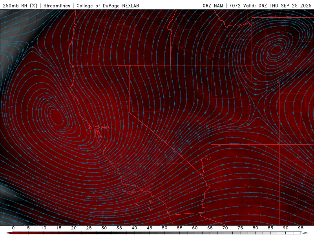
Task: Click the 95 label on the color scale
Action: (x=301, y=228)
